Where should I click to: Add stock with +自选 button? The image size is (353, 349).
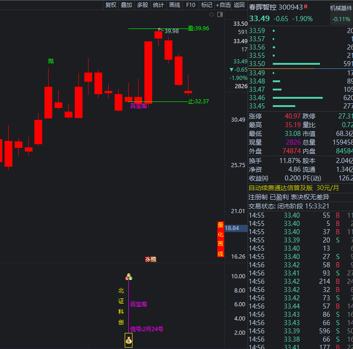coord(223,5)
